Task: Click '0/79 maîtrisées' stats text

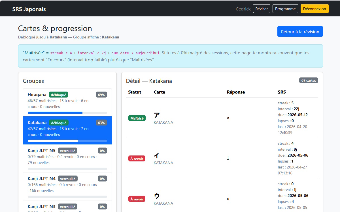Action: pyautogui.click(x=41, y=157)
